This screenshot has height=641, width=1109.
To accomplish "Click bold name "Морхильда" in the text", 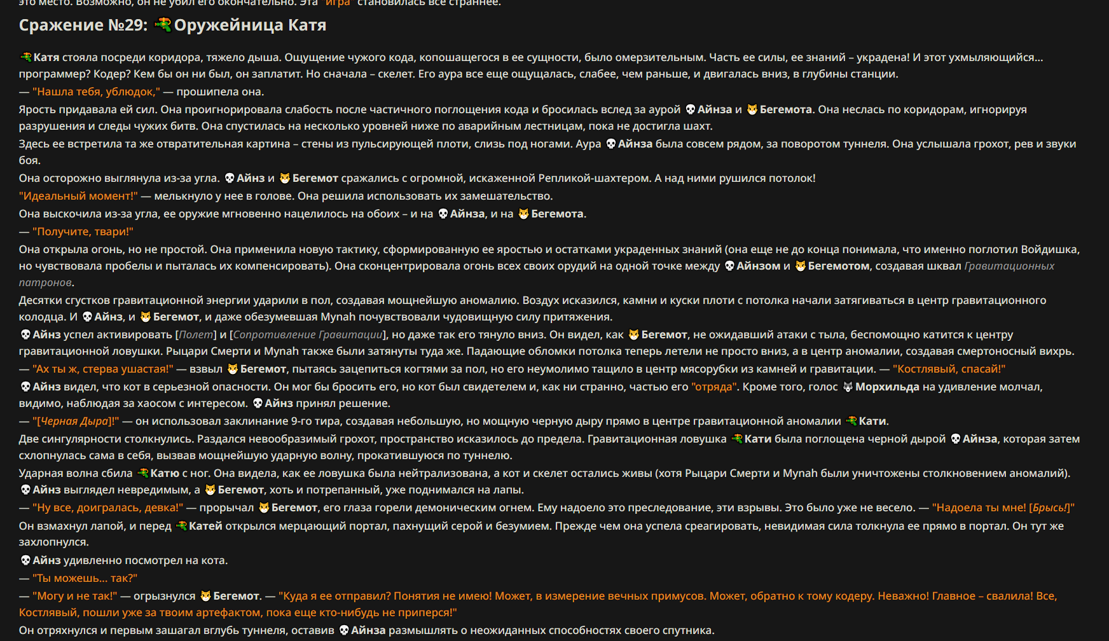I will click(887, 387).
